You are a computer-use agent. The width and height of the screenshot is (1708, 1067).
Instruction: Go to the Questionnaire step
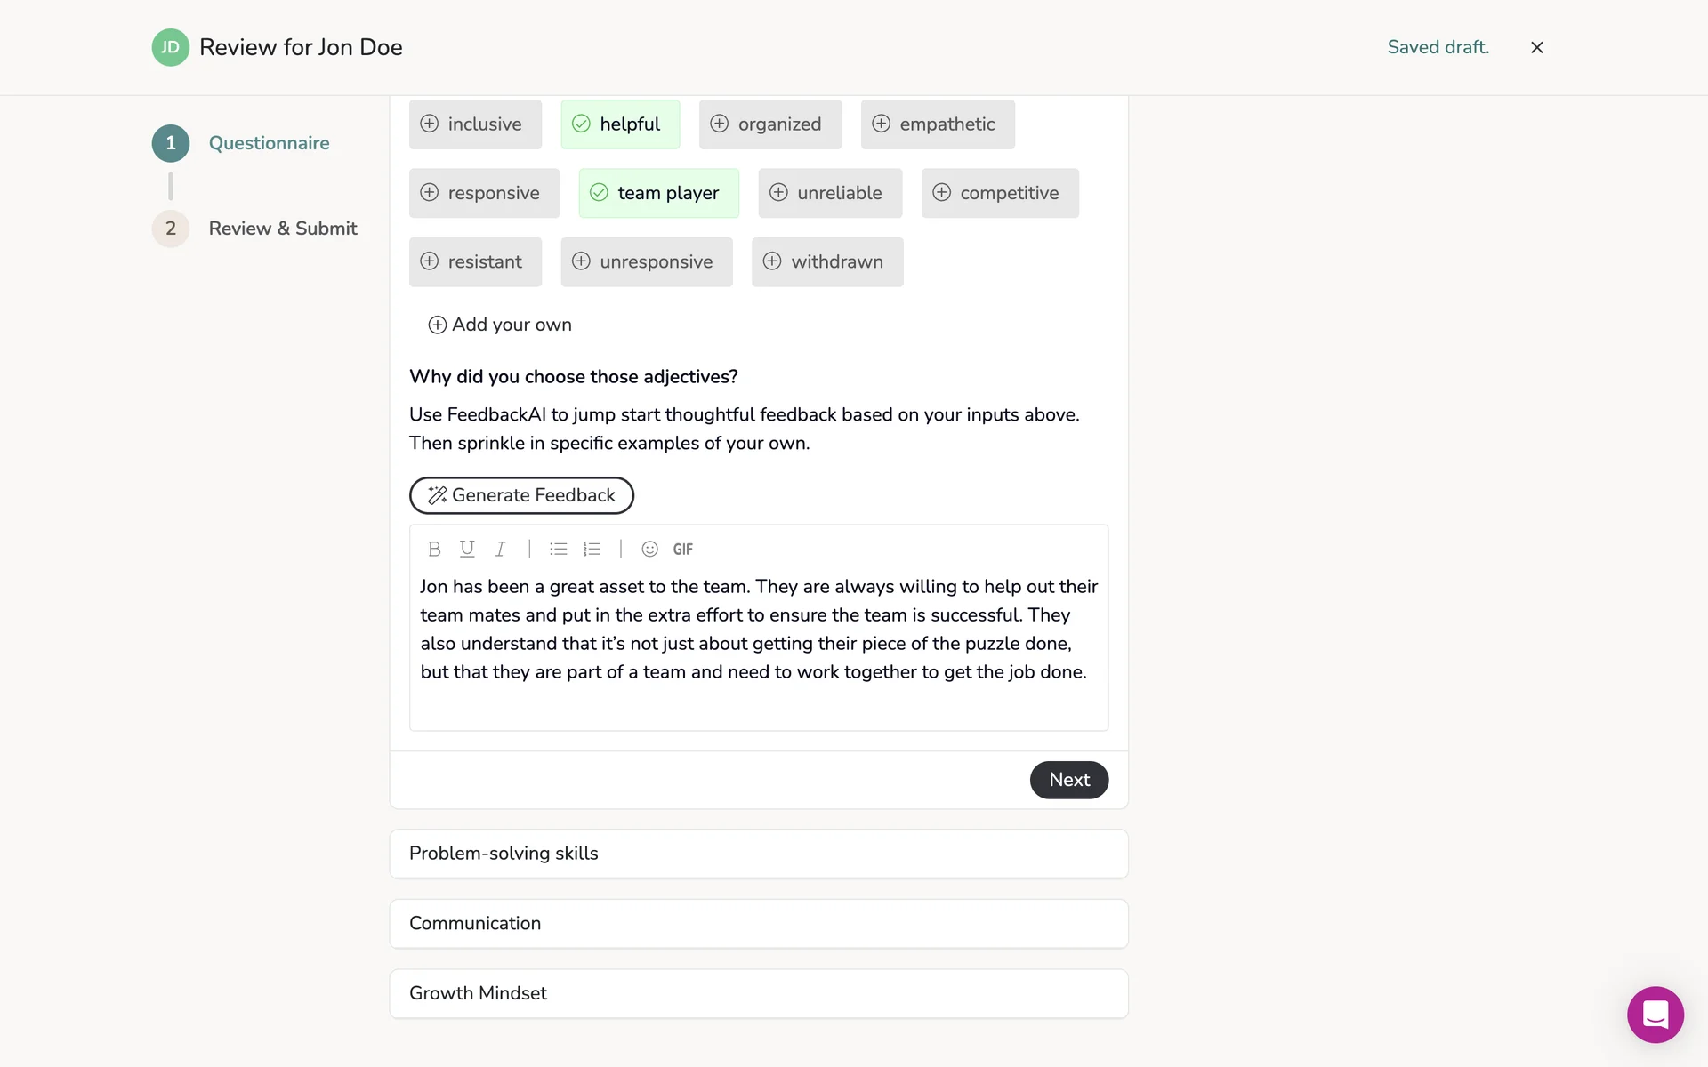coord(269,143)
